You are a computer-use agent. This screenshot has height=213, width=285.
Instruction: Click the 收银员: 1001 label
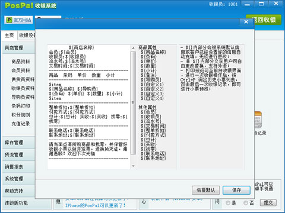(x=223, y=4)
